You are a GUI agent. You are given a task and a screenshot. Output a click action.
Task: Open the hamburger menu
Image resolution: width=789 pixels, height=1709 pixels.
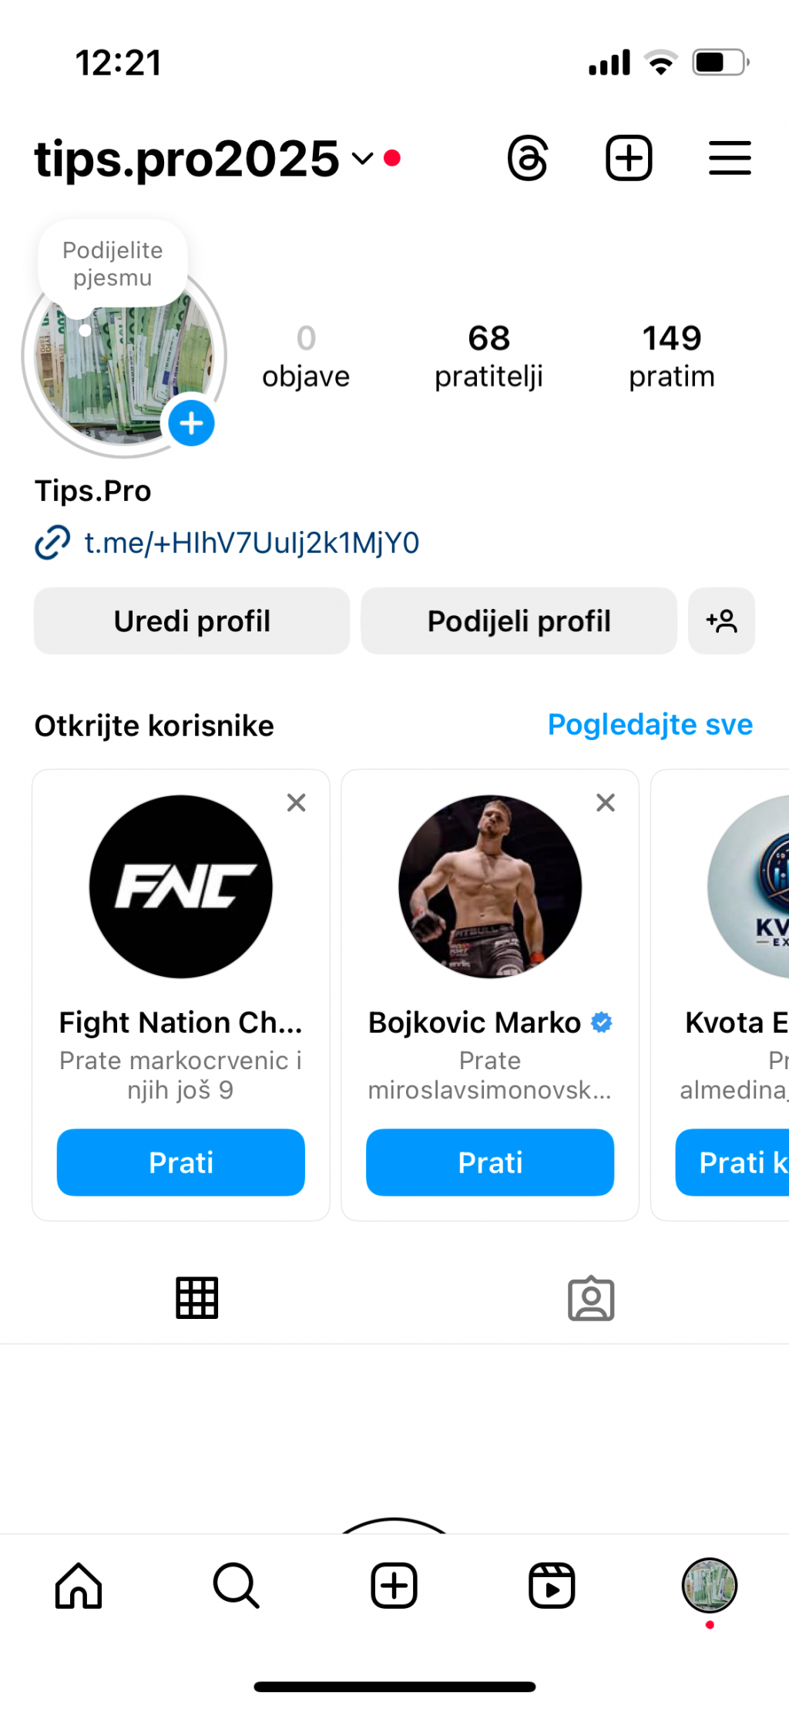click(x=729, y=159)
